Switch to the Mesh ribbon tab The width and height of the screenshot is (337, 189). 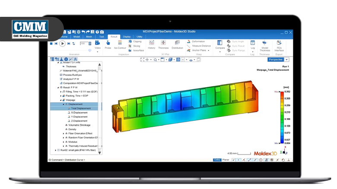89,37
